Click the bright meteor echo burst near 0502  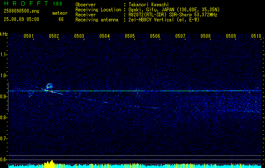pyautogui.click(x=49, y=88)
